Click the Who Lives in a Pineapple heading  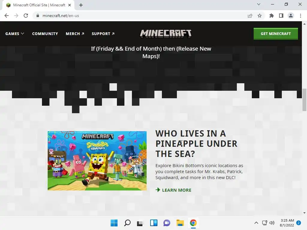pos(196,143)
